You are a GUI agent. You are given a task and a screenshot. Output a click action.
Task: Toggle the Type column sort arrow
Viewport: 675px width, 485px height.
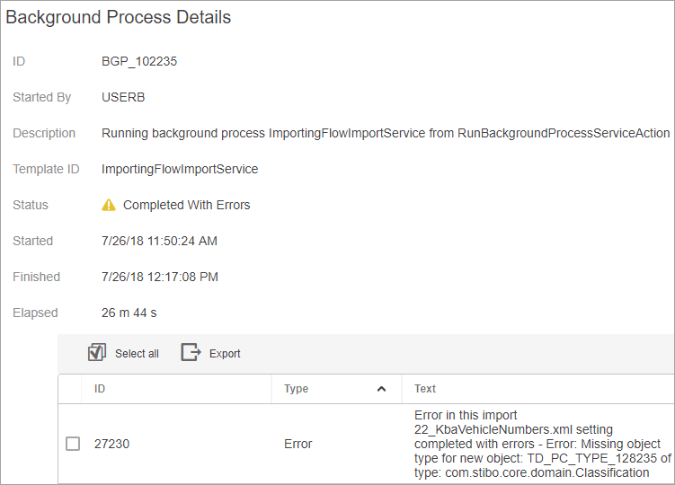381,389
